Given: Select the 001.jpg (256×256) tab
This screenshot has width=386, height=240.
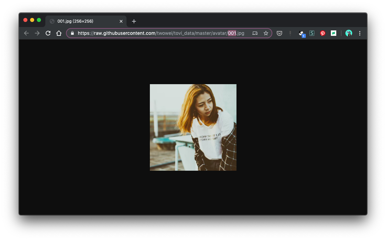Looking at the screenshot, I should click(81, 21).
